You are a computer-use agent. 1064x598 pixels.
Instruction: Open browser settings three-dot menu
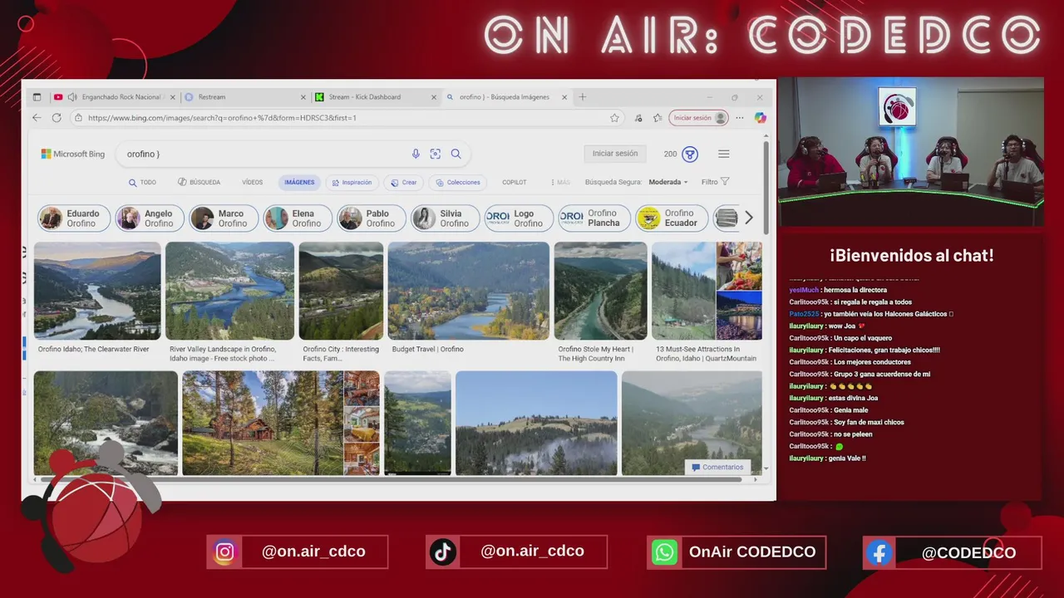pos(740,118)
